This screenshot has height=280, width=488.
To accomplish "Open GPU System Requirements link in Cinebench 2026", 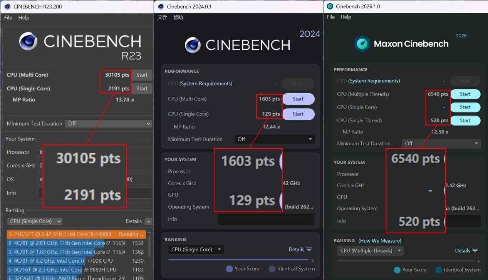I will (x=374, y=81).
